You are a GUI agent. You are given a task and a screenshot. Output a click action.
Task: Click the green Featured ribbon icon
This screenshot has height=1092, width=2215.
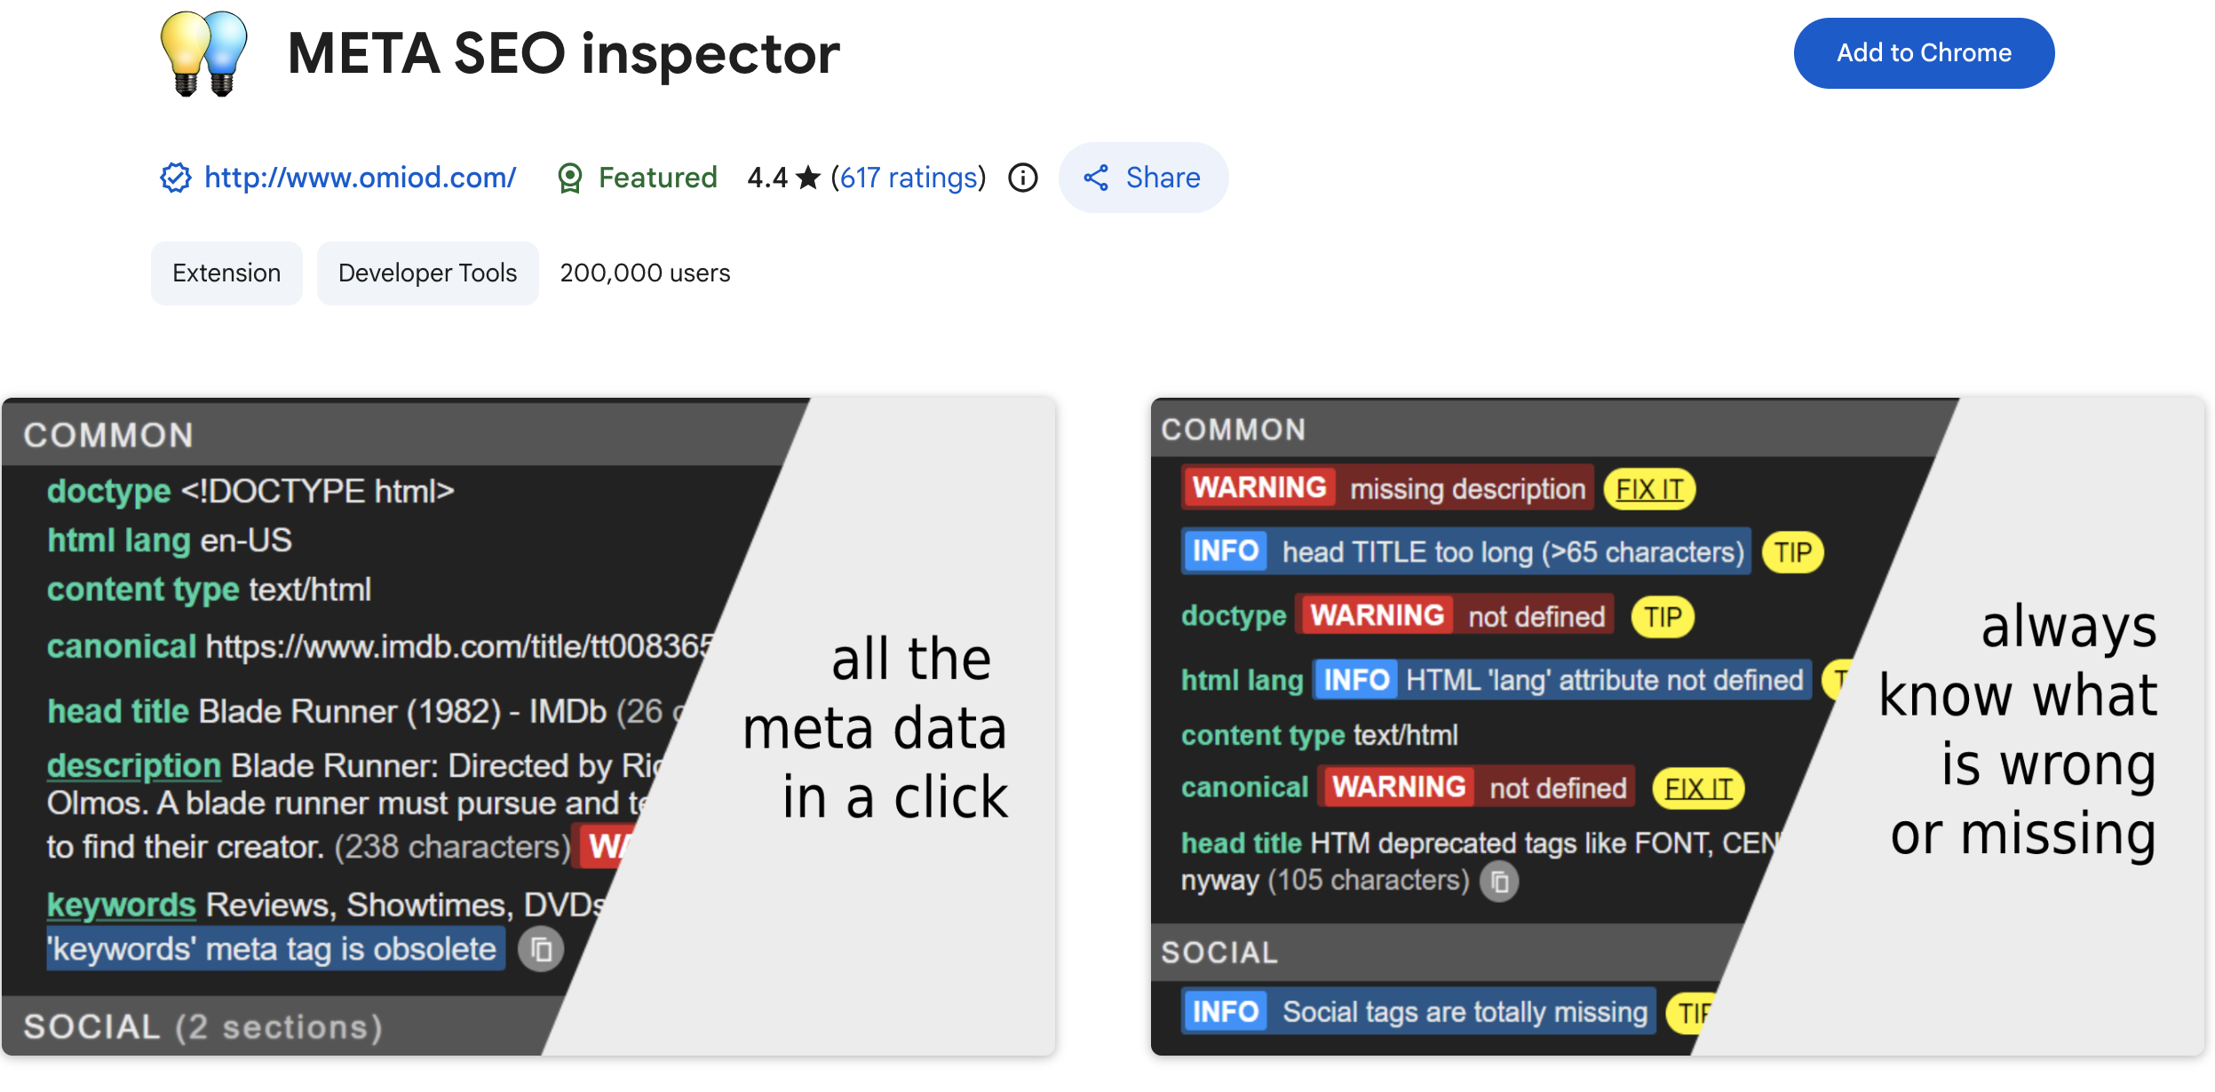(x=572, y=177)
